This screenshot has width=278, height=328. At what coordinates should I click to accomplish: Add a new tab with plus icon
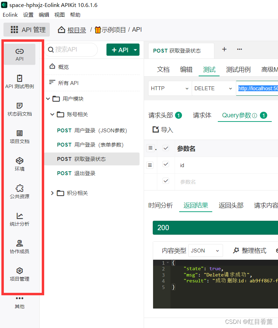point(224,49)
